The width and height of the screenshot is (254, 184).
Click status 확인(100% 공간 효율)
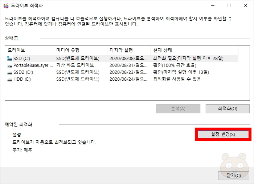175,65
